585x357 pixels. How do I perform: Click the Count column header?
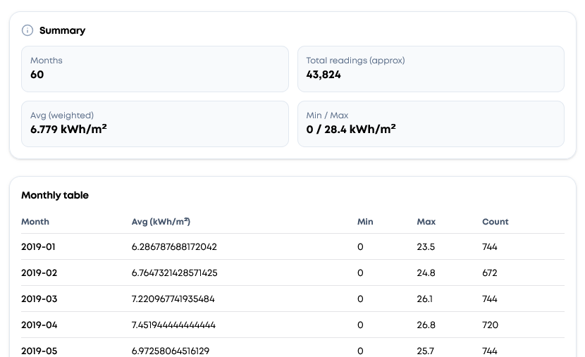pyautogui.click(x=495, y=222)
